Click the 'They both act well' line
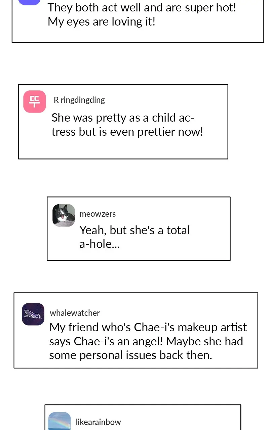This screenshot has height=430, width=269. point(142,7)
